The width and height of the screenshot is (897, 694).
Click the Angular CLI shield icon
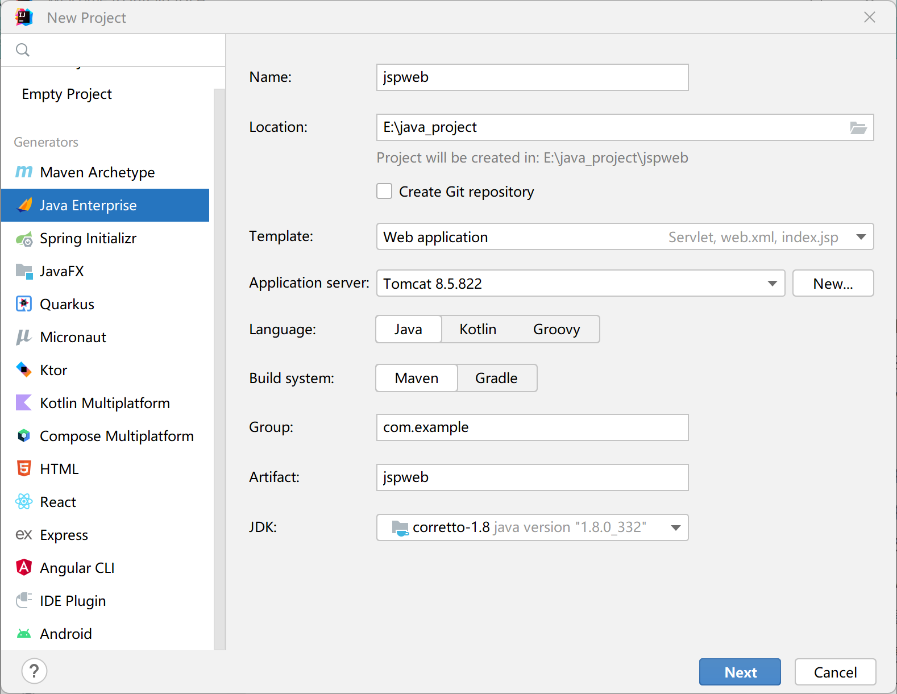[x=24, y=567]
